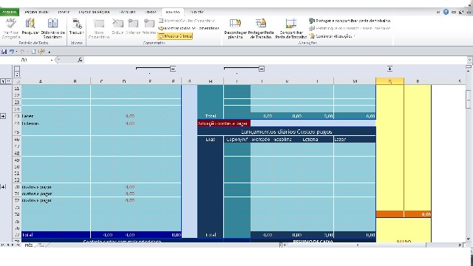
Task: Select column header G
Action: (x=189, y=81)
